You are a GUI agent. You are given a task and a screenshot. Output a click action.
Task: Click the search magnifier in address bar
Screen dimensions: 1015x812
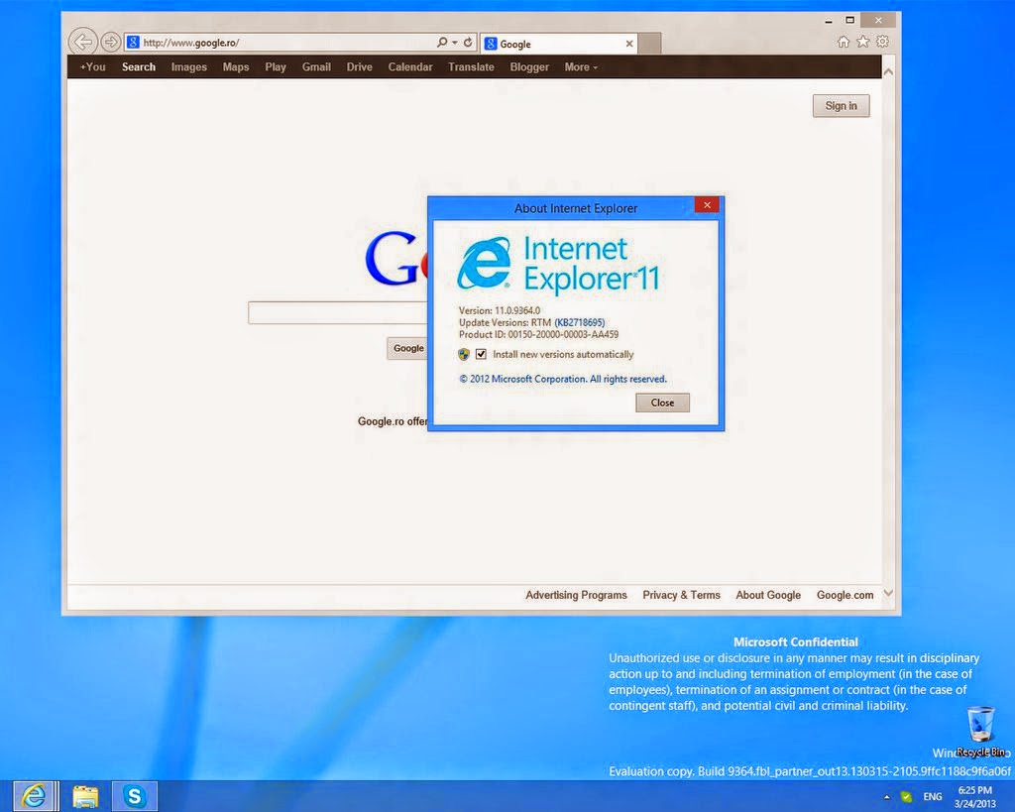pyautogui.click(x=441, y=42)
